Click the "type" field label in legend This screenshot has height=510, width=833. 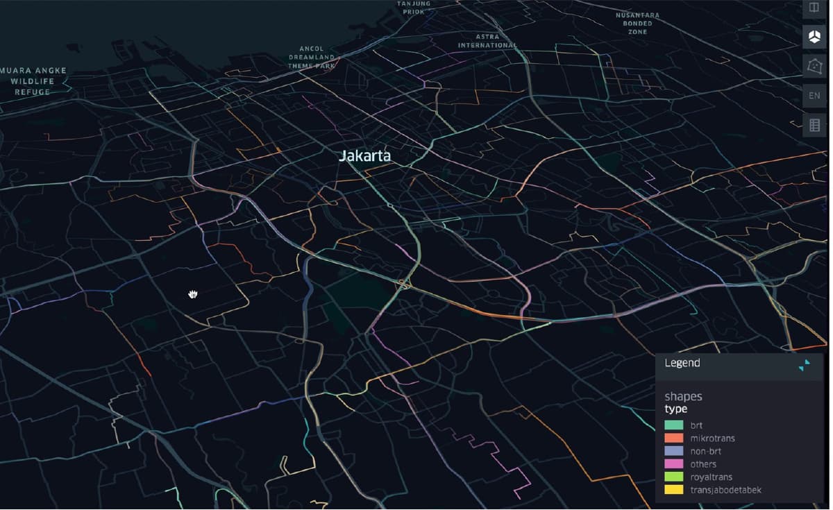point(676,409)
